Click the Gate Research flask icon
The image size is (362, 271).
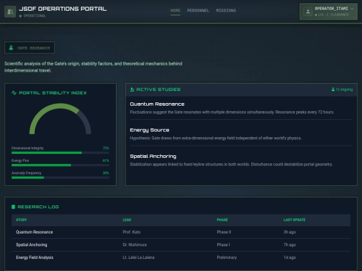click(11, 48)
